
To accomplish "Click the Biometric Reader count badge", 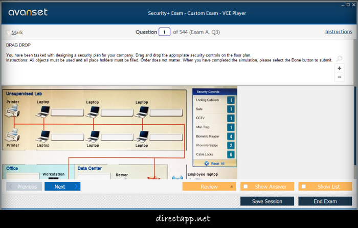I will pos(231,136).
